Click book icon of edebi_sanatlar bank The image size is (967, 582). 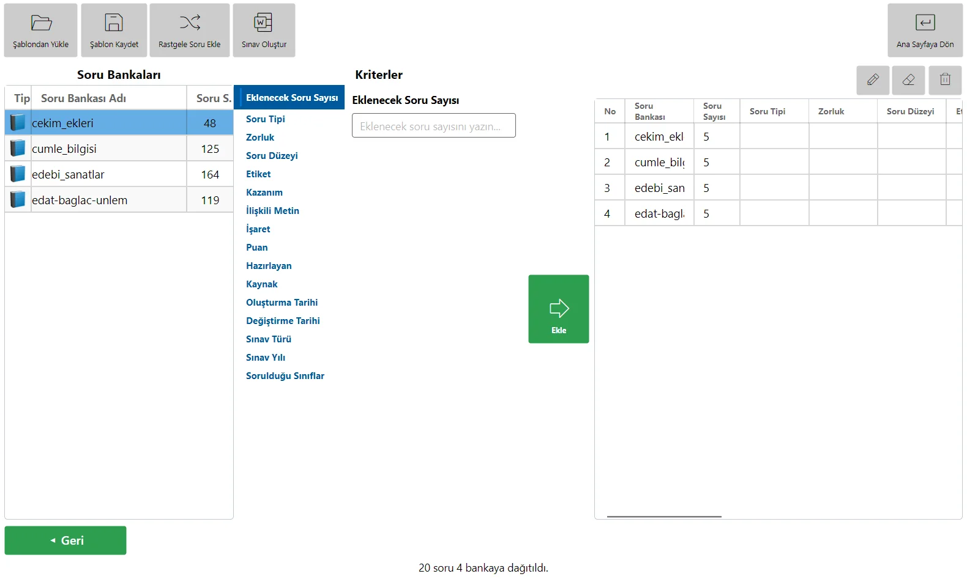coord(18,174)
